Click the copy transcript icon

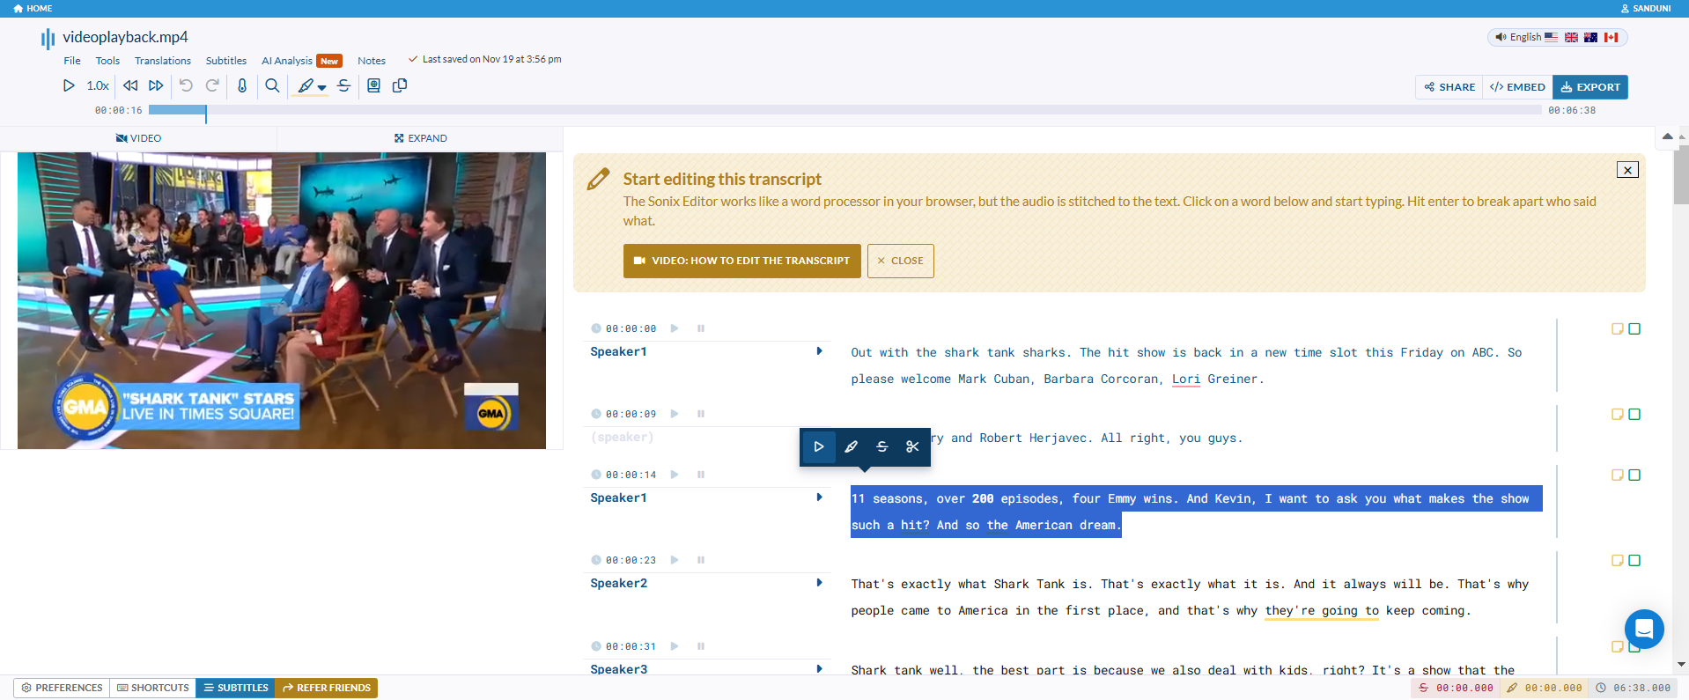tap(400, 85)
